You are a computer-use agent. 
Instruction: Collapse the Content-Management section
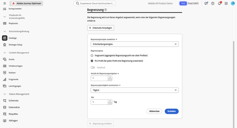[x=5, y=53]
